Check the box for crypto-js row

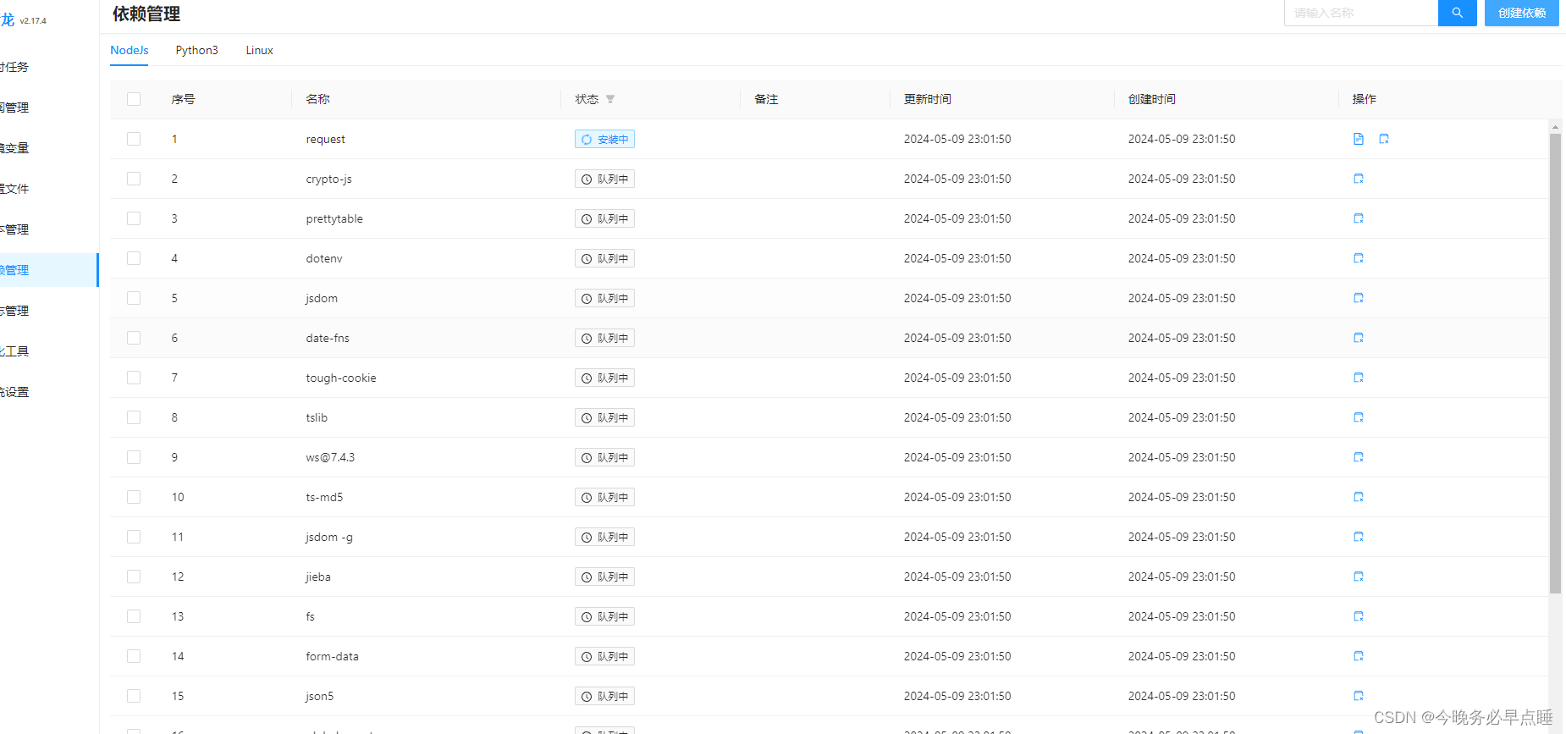tap(134, 179)
